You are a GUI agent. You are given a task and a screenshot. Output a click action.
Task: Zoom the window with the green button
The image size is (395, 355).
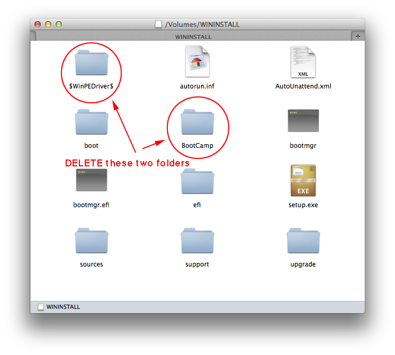[59, 24]
